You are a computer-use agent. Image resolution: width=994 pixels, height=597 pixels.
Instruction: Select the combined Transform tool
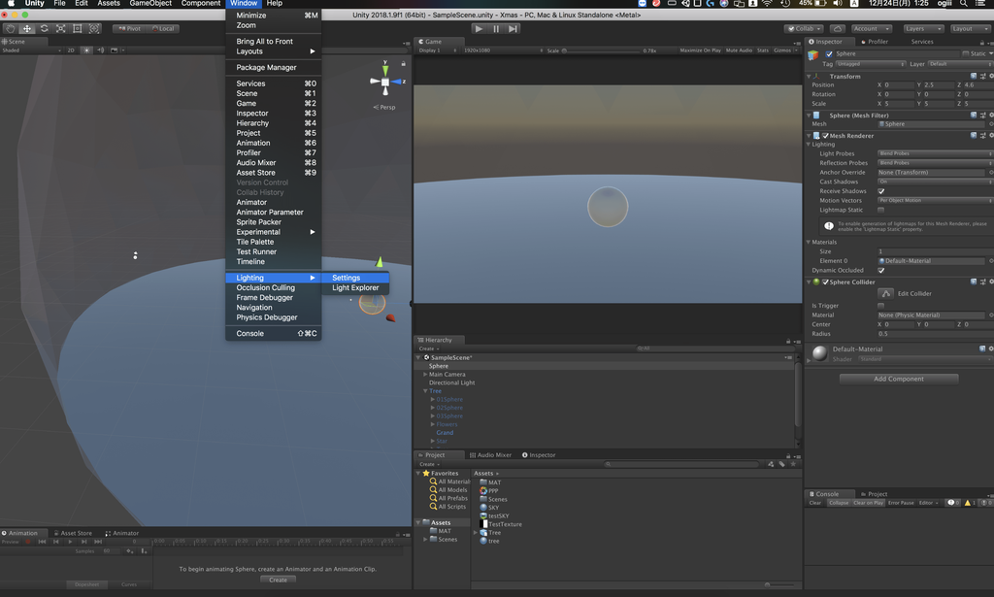tap(94, 28)
